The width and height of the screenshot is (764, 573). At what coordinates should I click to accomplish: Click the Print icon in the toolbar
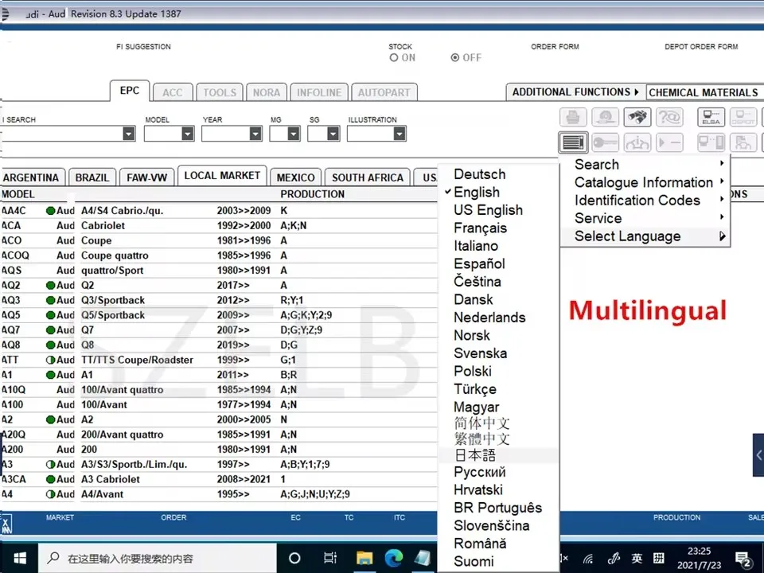pos(571,116)
